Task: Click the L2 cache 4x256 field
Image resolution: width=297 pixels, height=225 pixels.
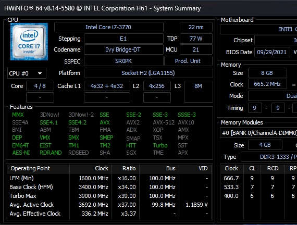Action: (x=157, y=86)
